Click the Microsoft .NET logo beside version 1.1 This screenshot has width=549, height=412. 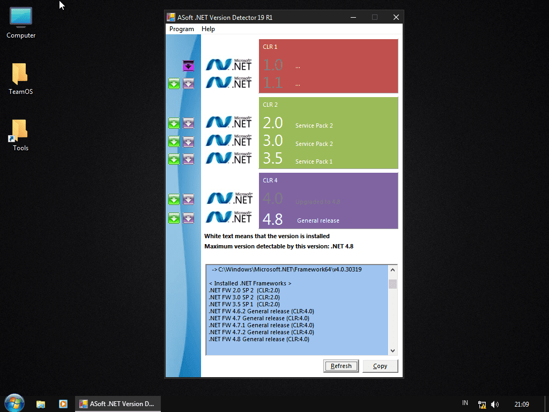pyautogui.click(x=228, y=82)
